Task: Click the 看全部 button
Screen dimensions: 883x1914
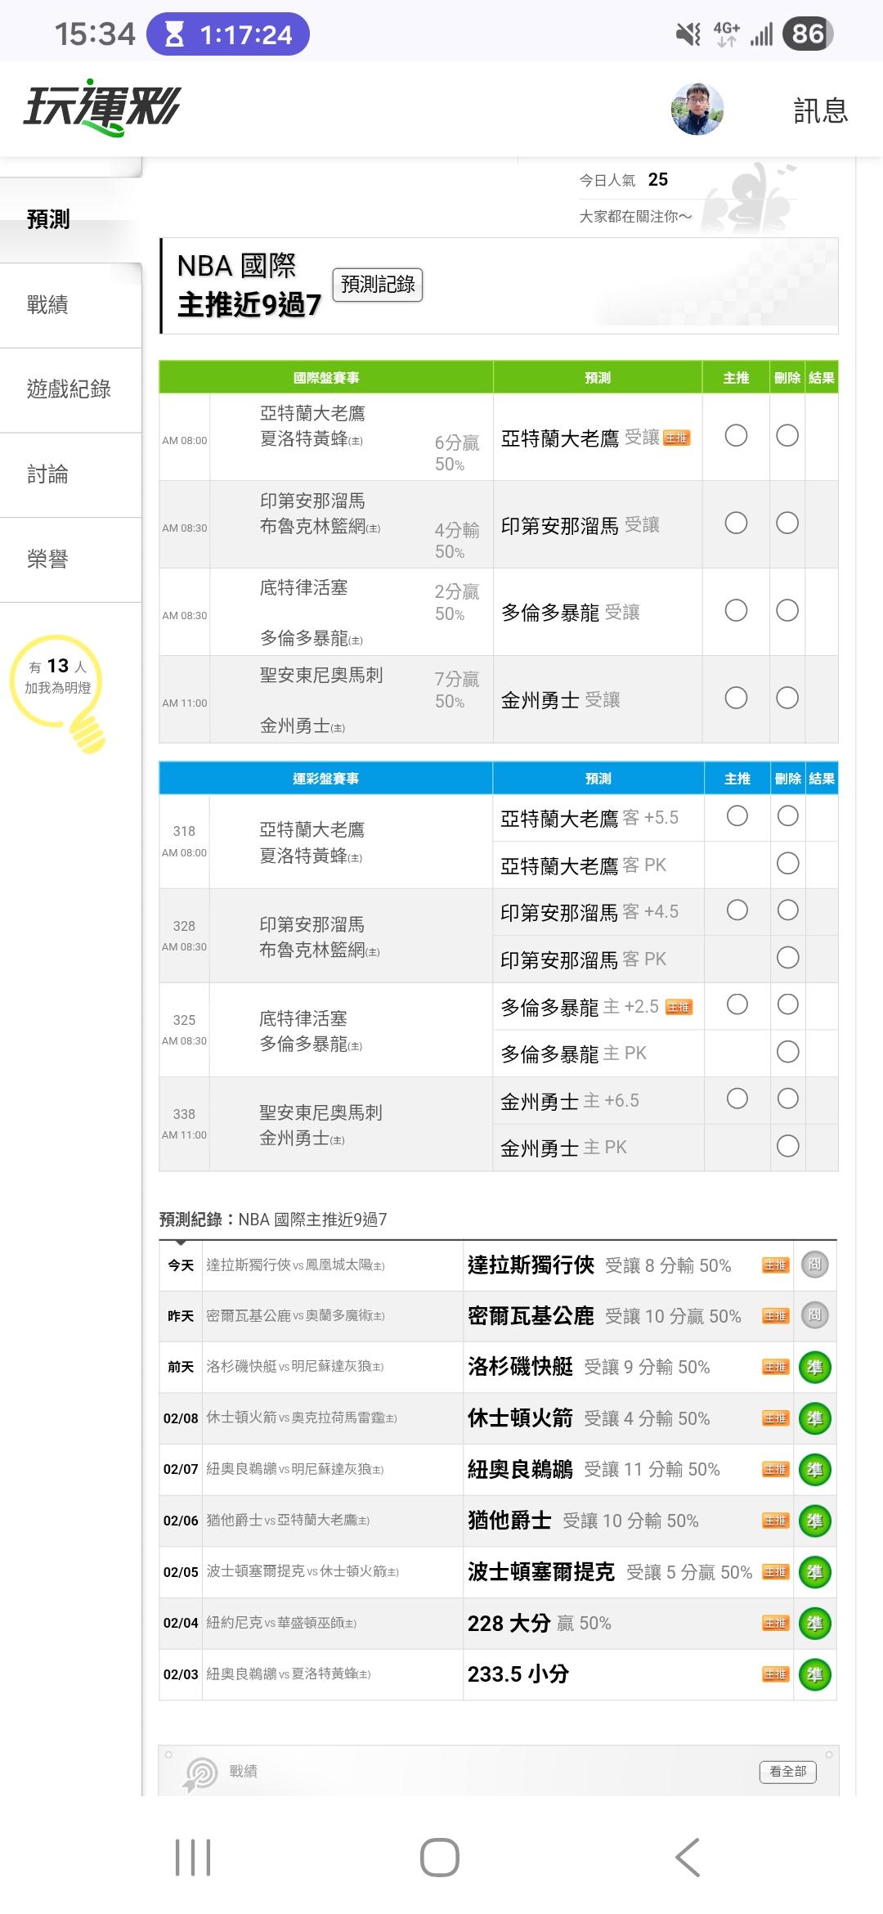Action: [x=787, y=1772]
